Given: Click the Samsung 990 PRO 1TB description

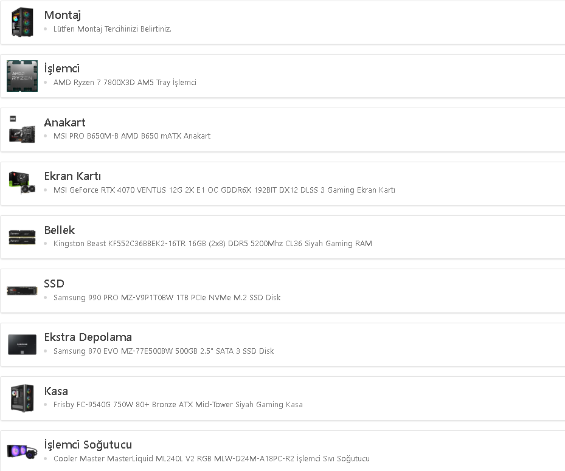Looking at the screenshot, I should pyautogui.click(x=167, y=298).
